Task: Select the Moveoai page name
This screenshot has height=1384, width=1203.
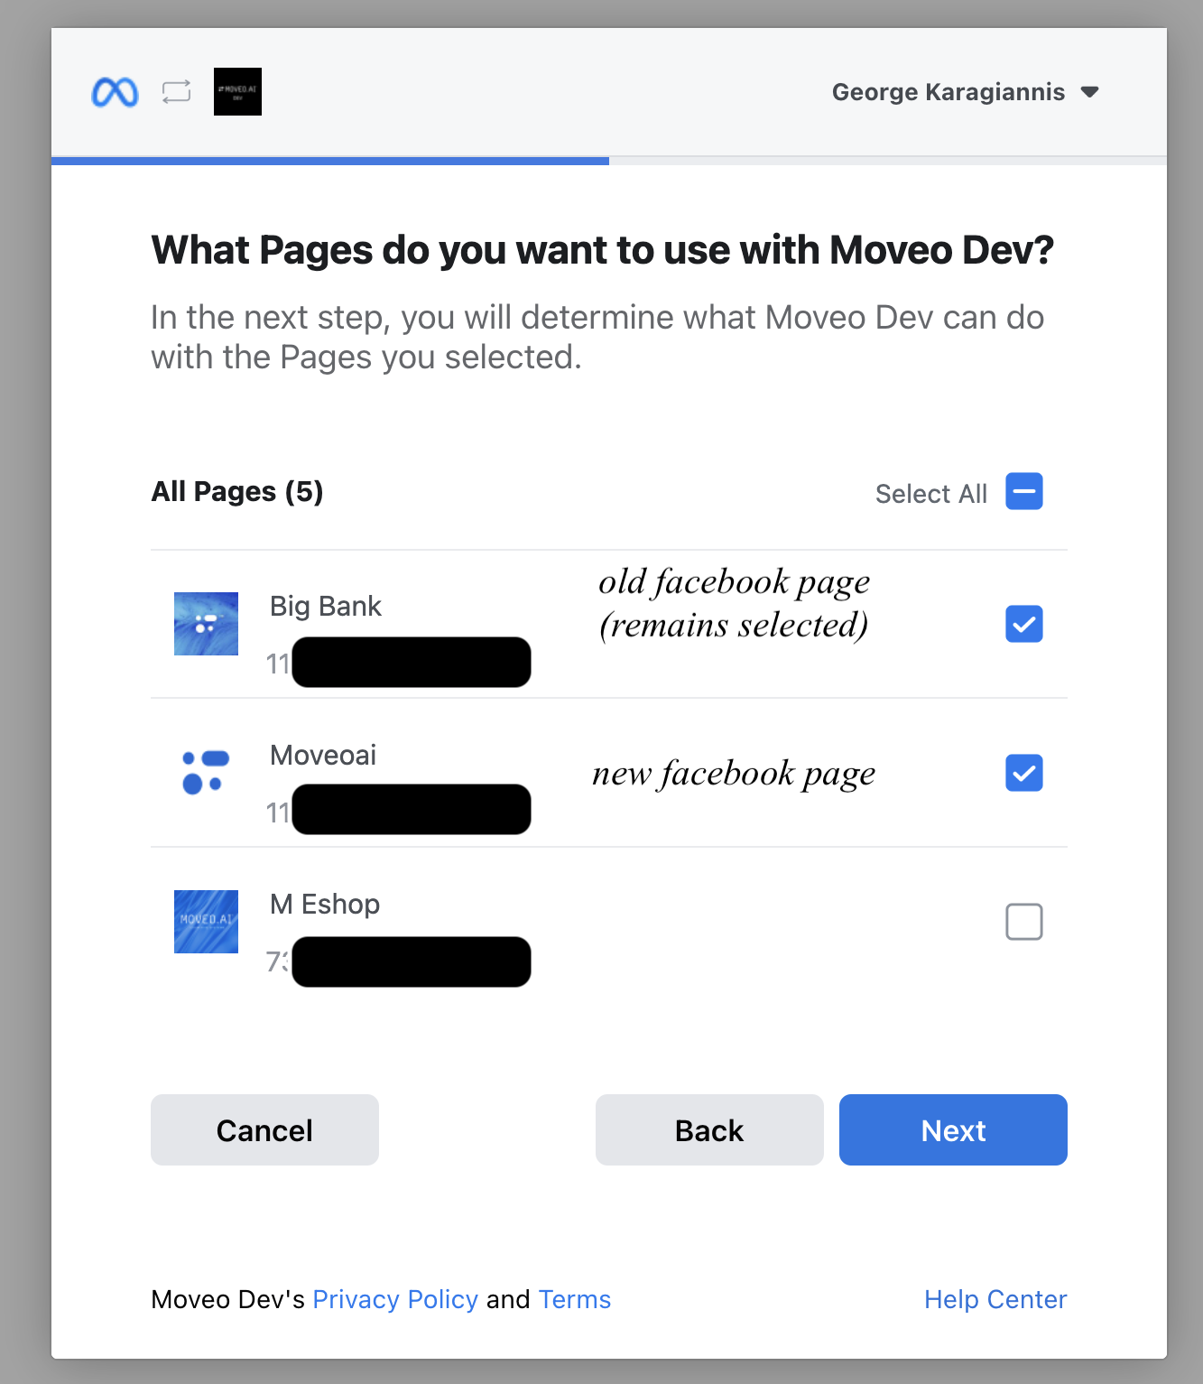Action: pos(323,755)
